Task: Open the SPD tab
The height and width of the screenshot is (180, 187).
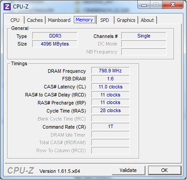Action: (x=105, y=20)
